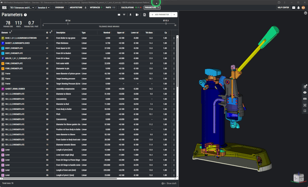Switch to the Overview tab

tap(59, 8)
